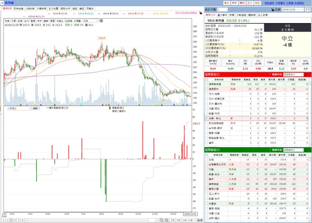Set the chart range to 3年

pyautogui.click(x=191, y=220)
